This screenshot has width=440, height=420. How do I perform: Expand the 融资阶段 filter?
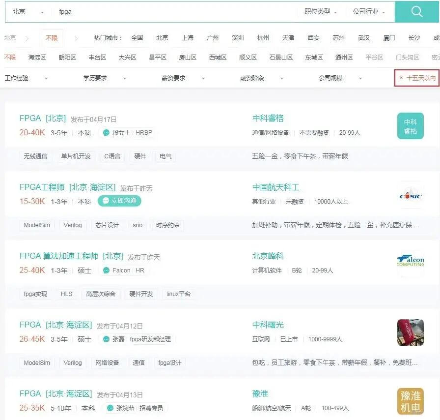tap(262, 78)
